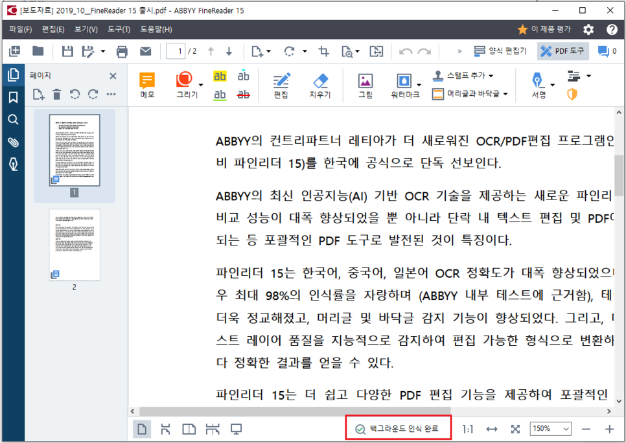This screenshot has height=443, width=626.
Task: Open the digital signatures sidebar panel
Action: click(13, 164)
